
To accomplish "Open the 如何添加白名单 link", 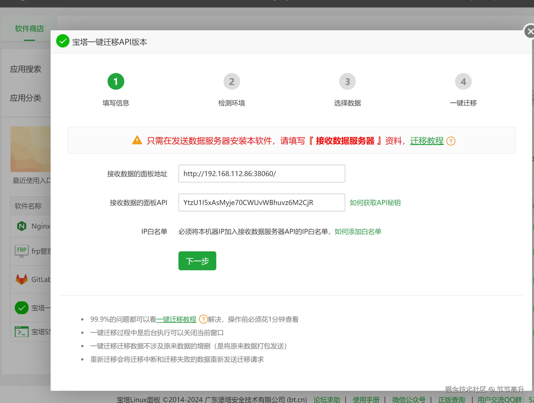I will 358,232.
